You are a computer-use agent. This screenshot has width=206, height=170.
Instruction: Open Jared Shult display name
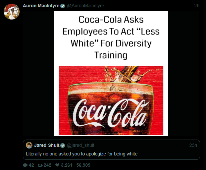tap(47, 145)
